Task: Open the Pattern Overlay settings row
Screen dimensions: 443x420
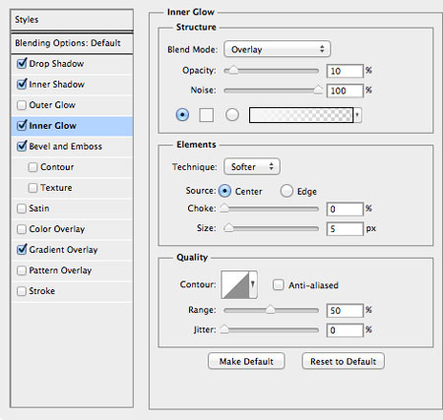Action: tap(72, 270)
